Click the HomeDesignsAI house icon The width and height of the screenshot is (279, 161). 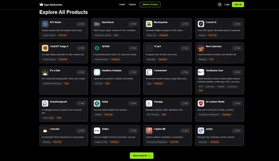coord(45,103)
